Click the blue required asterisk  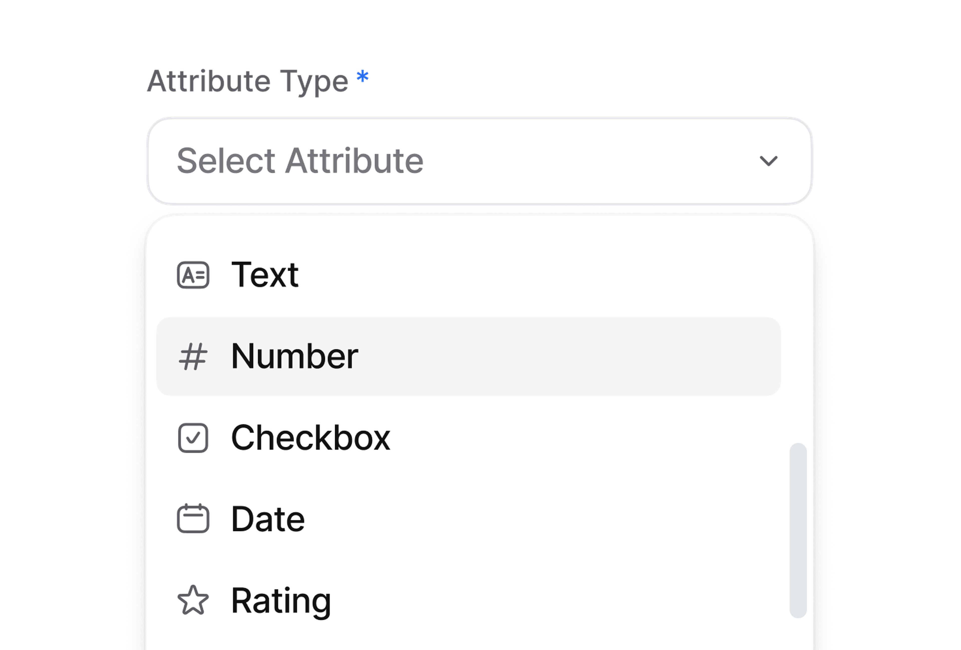click(x=363, y=77)
